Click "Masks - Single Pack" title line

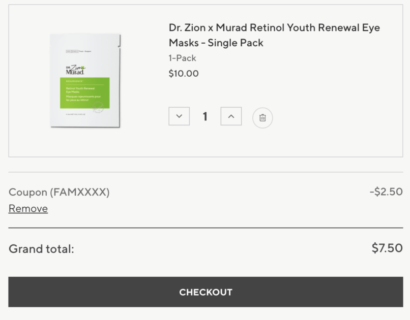click(216, 43)
